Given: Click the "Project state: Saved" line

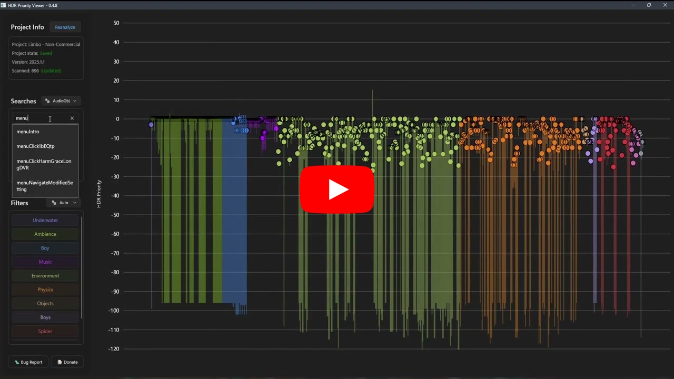Looking at the screenshot, I should pyautogui.click(x=32, y=53).
